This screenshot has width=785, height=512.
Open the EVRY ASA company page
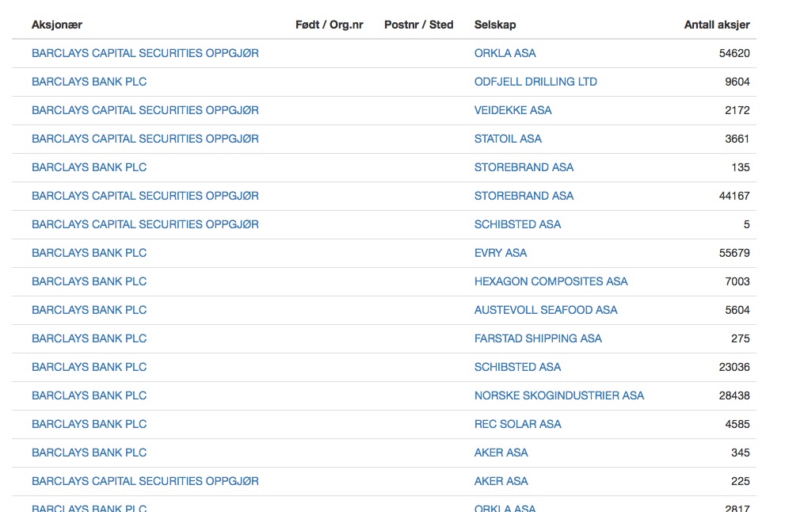(x=500, y=253)
